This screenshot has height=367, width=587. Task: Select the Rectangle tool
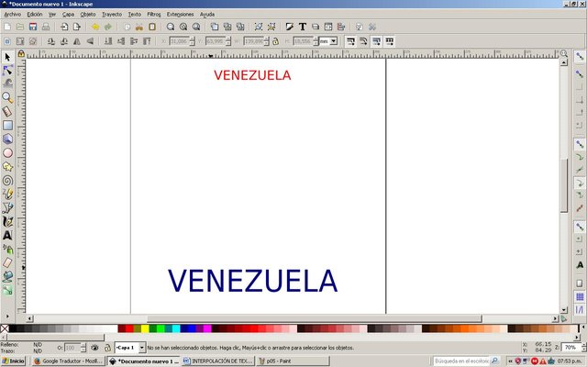(x=7, y=125)
